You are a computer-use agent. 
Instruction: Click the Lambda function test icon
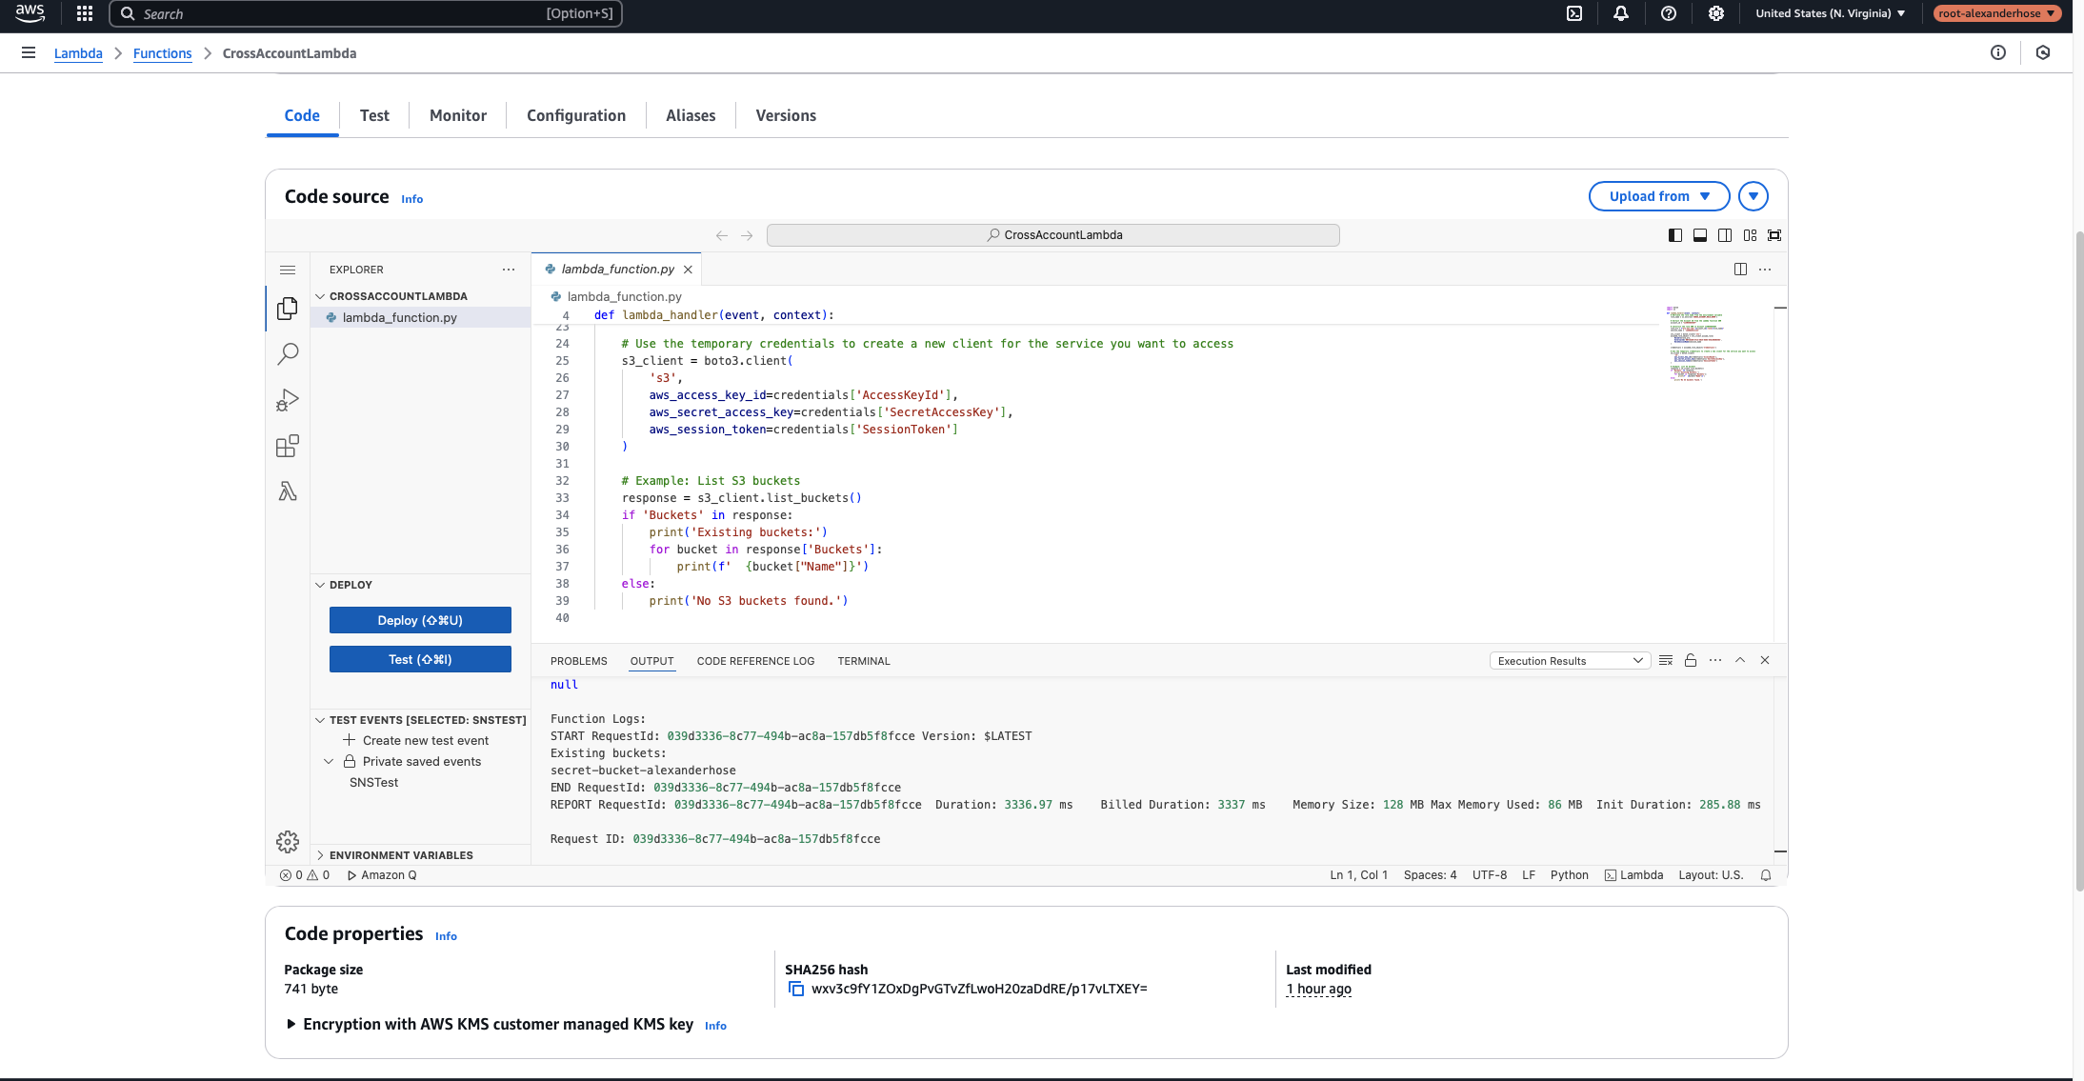288,490
